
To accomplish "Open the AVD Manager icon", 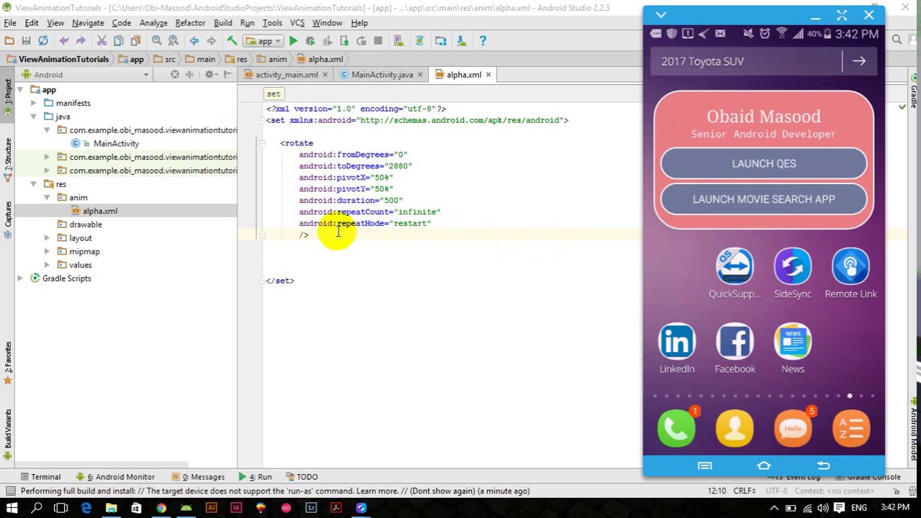I will pyautogui.click(x=399, y=41).
